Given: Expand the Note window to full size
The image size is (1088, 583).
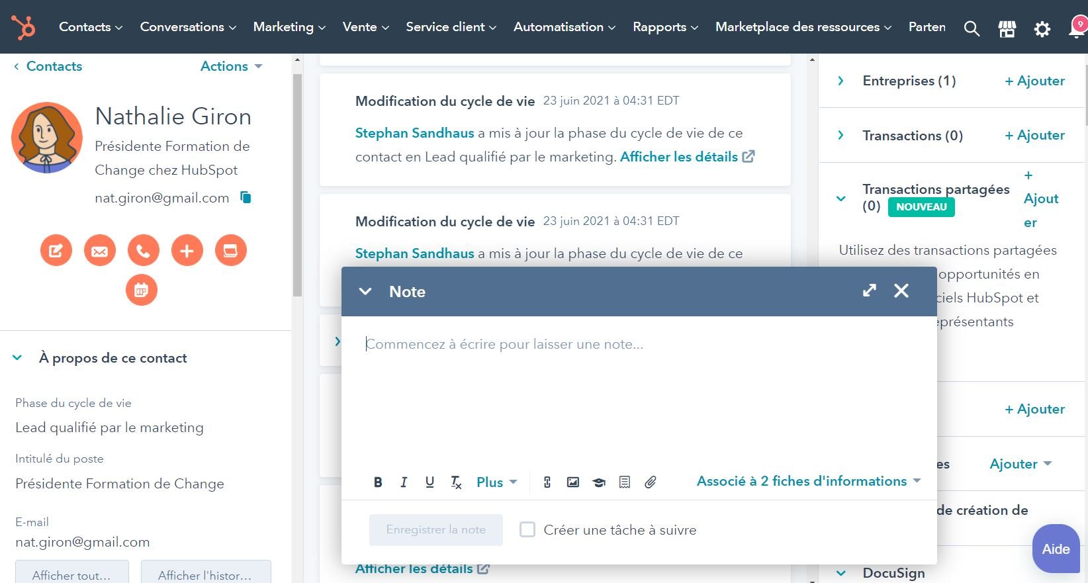Looking at the screenshot, I should coord(870,291).
